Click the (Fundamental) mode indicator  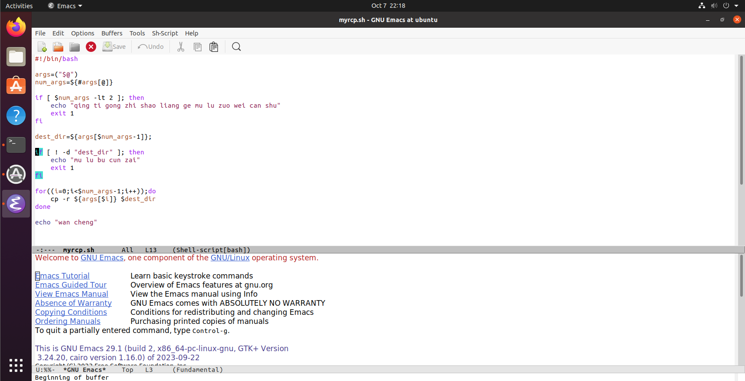(198, 370)
